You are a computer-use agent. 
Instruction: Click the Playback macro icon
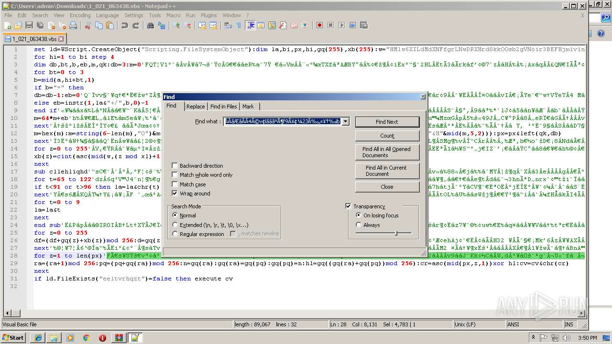click(x=341, y=25)
